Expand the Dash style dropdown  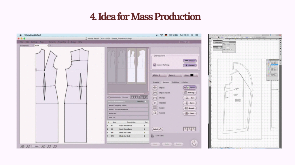pos(175,75)
